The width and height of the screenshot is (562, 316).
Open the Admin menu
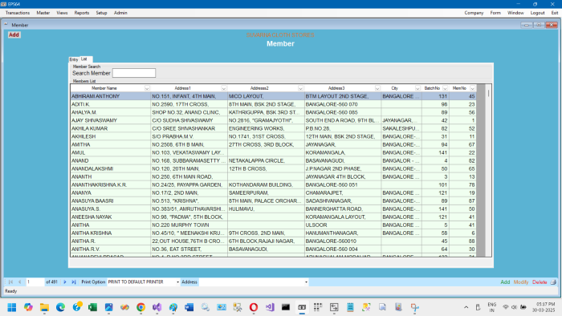(120, 13)
